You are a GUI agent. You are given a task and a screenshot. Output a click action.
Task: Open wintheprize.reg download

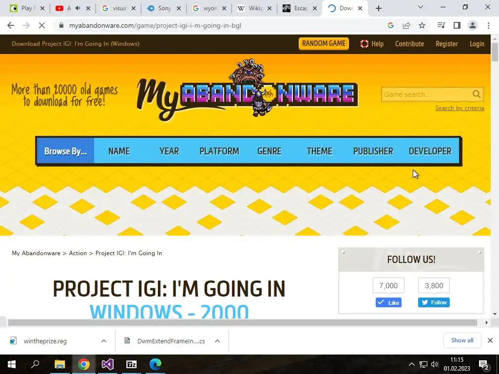[45, 341]
